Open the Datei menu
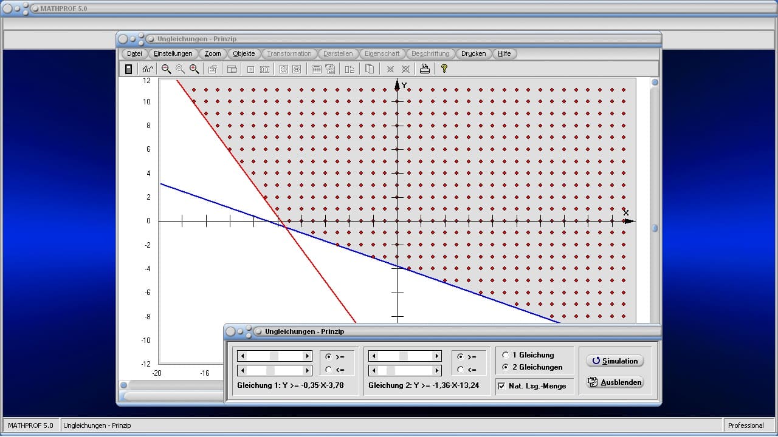778x437 pixels. pyautogui.click(x=134, y=53)
